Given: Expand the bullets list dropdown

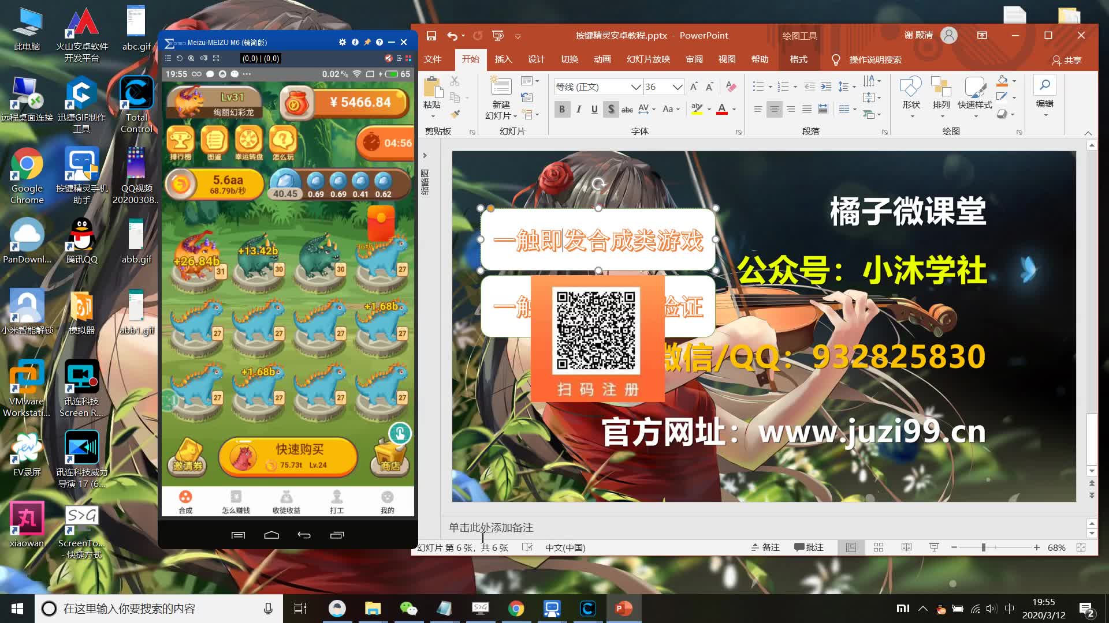Looking at the screenshot, I should click(770, 87).
